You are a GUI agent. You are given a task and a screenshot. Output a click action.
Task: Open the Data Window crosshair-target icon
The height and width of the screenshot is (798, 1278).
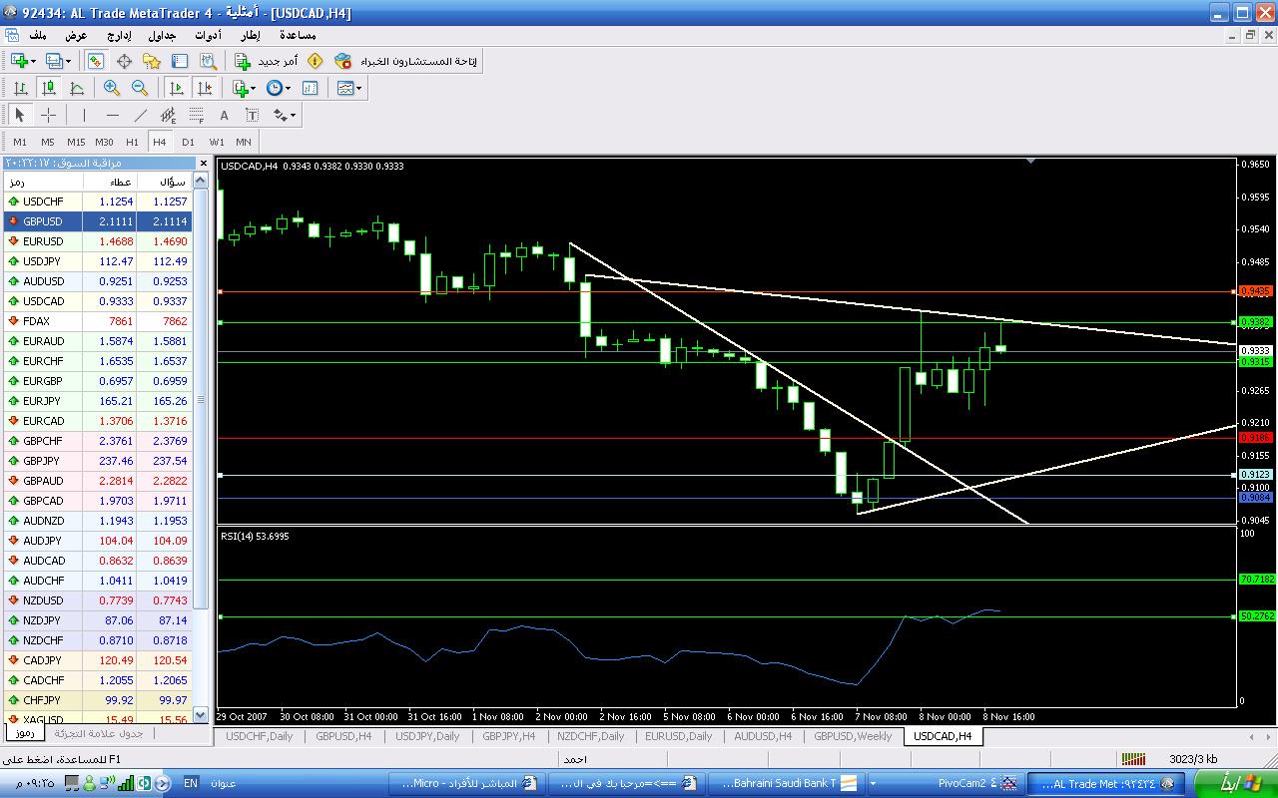124,61
